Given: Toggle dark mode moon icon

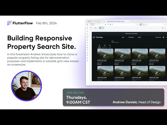Looking at the screenshot, I should coord(163,28).
